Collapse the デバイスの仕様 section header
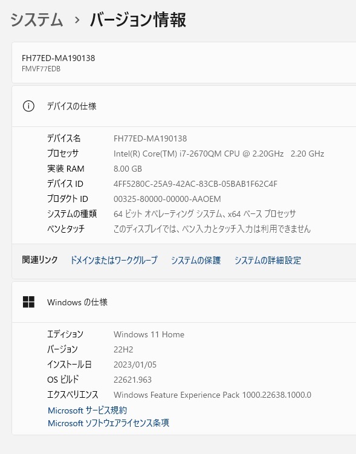This screenshot has width=356, height=454. (x=184, y=106)
